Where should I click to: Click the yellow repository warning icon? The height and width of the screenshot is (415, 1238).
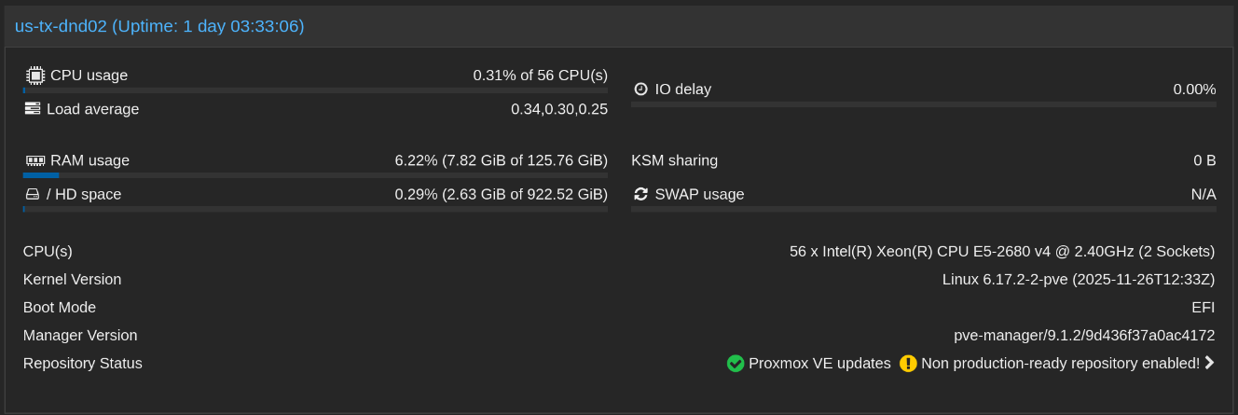(x=908, y=364)
